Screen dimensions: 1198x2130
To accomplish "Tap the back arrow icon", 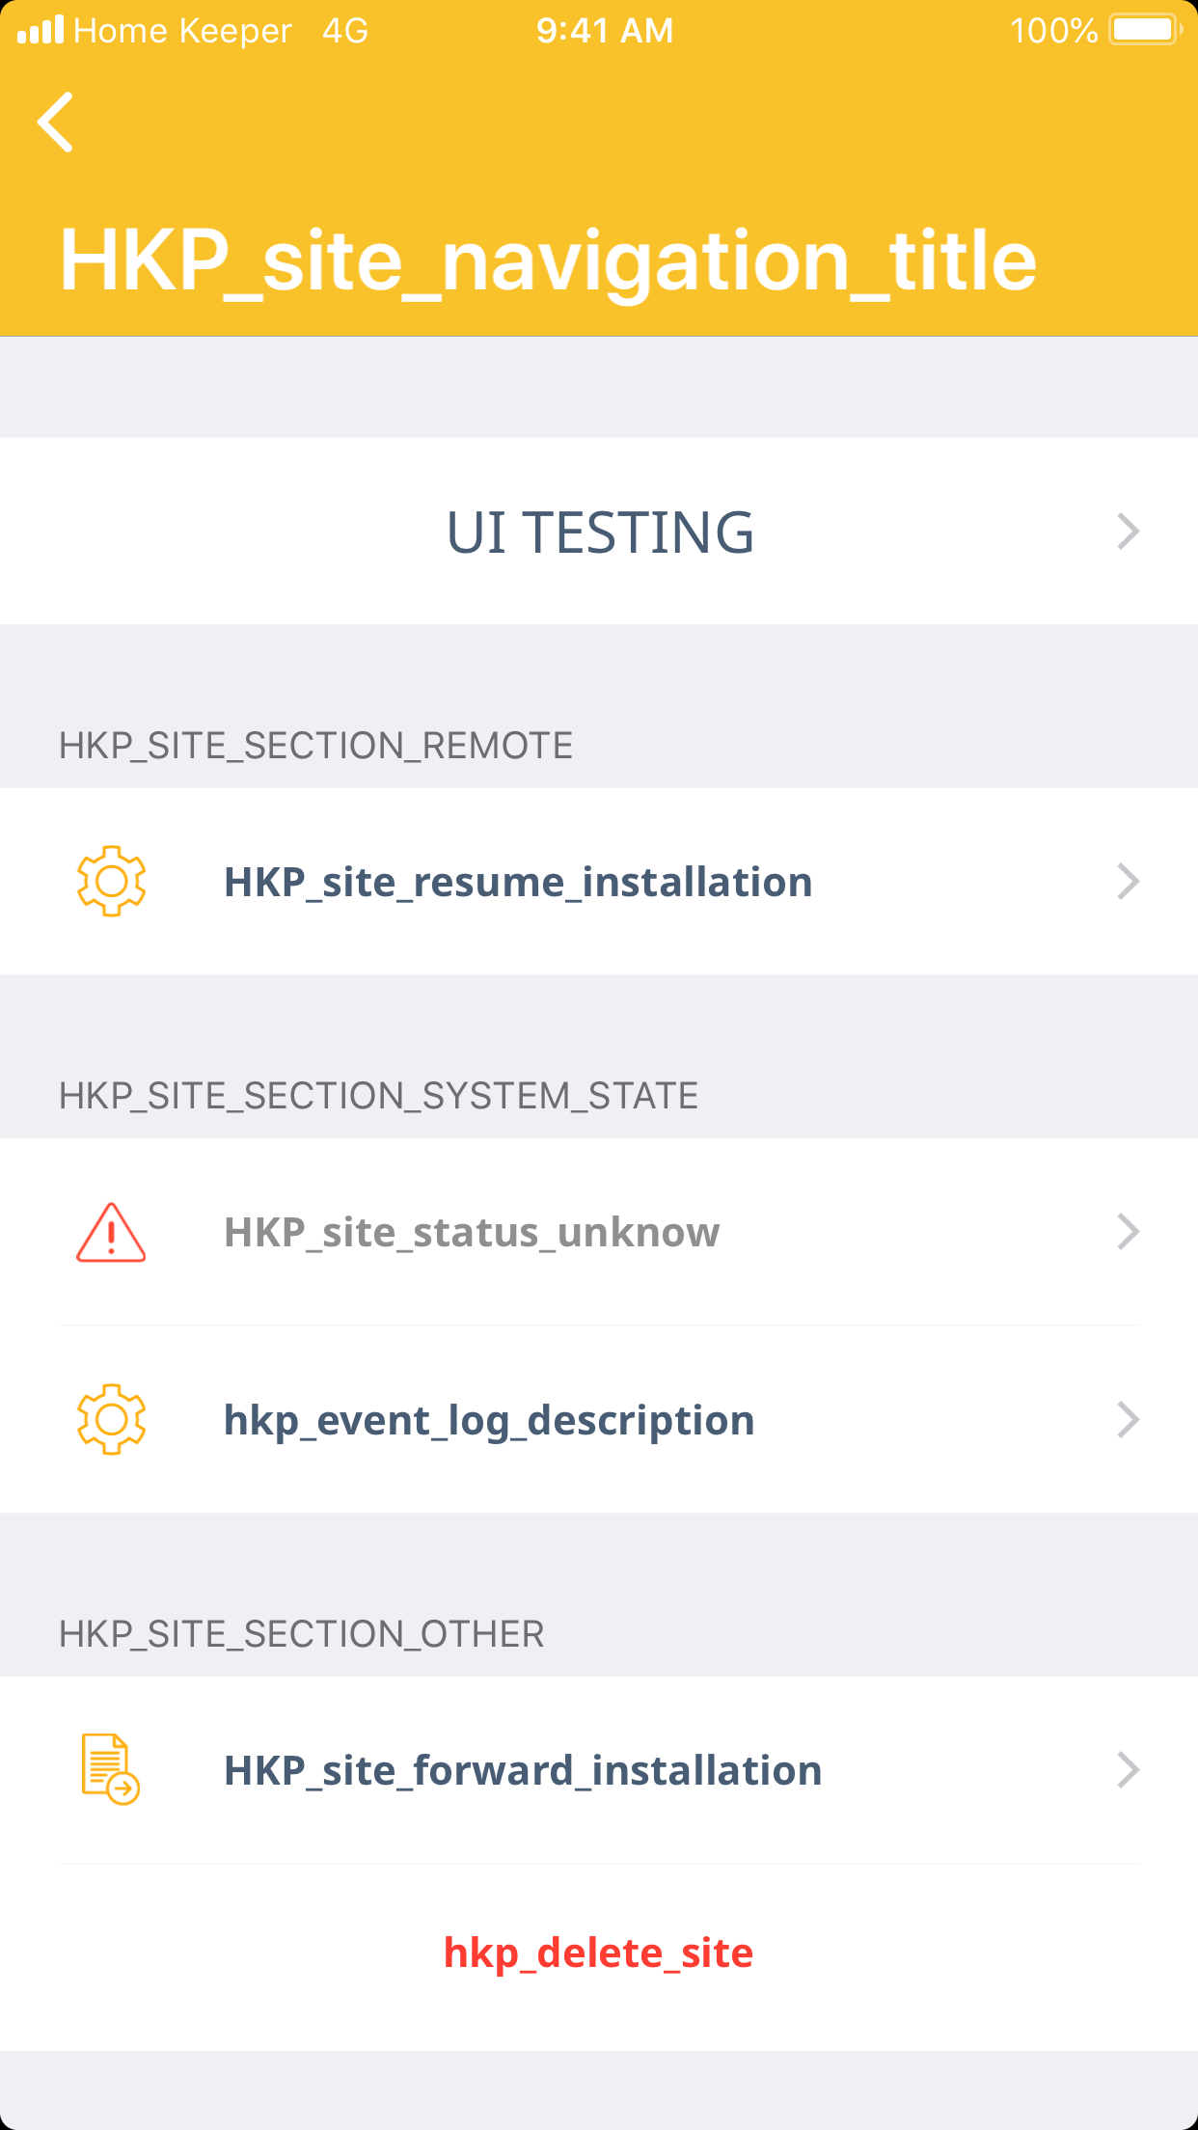I will [56, 123].
